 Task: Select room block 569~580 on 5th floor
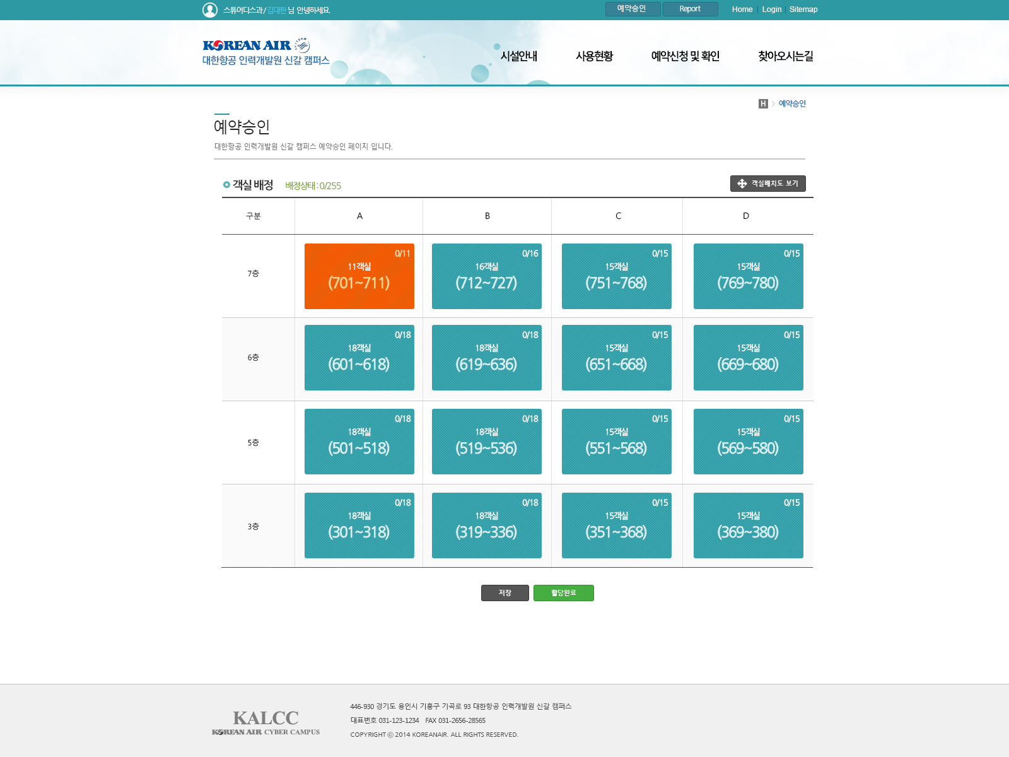(748, 442)
